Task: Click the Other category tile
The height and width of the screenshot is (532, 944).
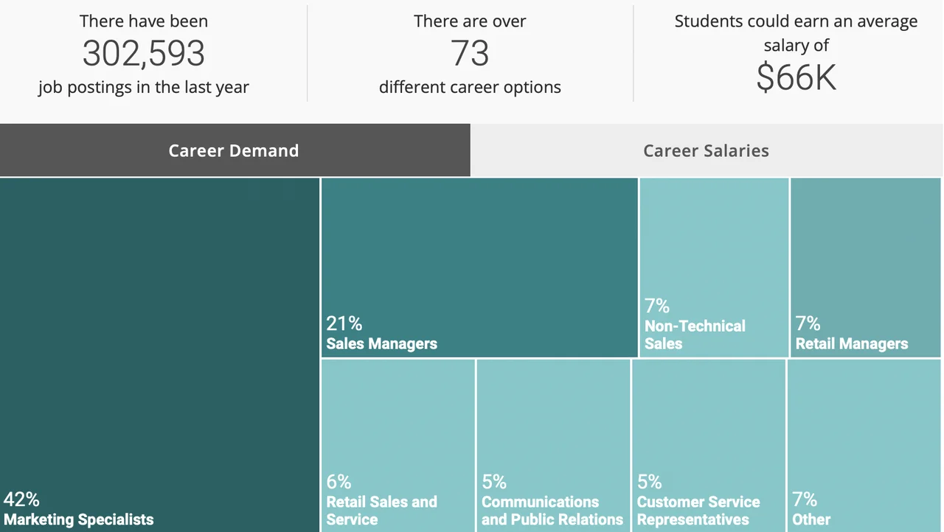Action: 864,444
